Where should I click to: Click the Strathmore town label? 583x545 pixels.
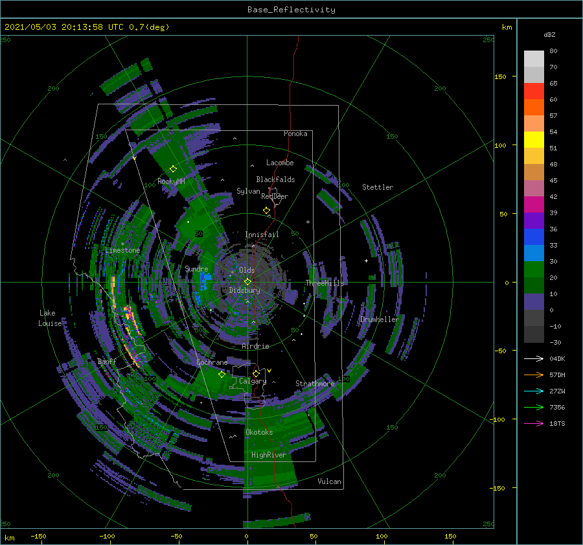coord(315,383)
